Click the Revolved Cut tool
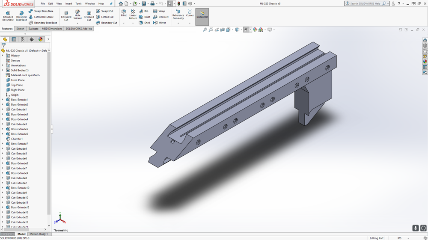The height and width of the screenshot is (240, 428). tap(89, 15)
